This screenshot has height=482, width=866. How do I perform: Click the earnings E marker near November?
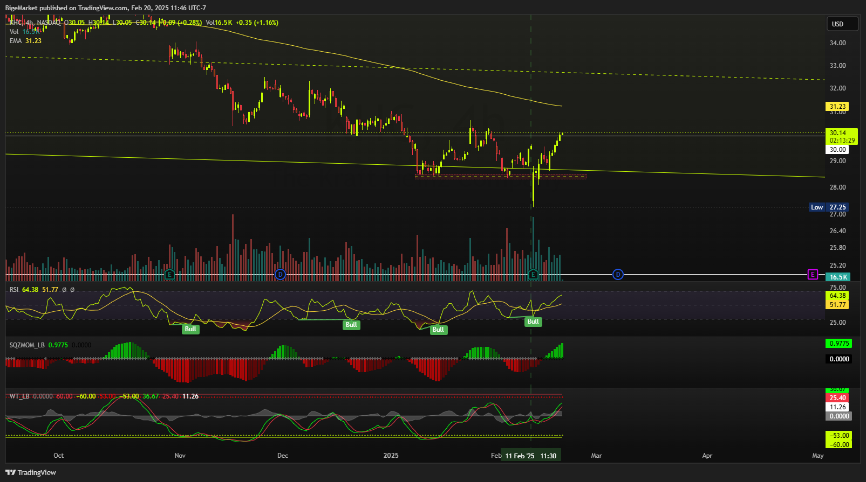(x=169, y=275)
